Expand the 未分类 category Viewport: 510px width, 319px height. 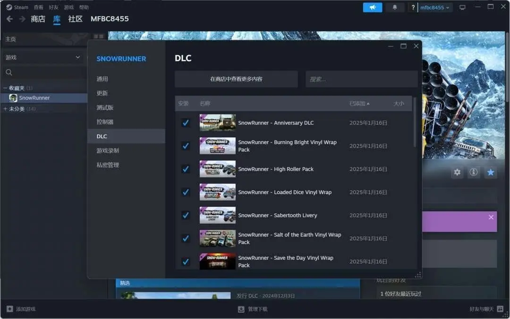pos(5,109)
